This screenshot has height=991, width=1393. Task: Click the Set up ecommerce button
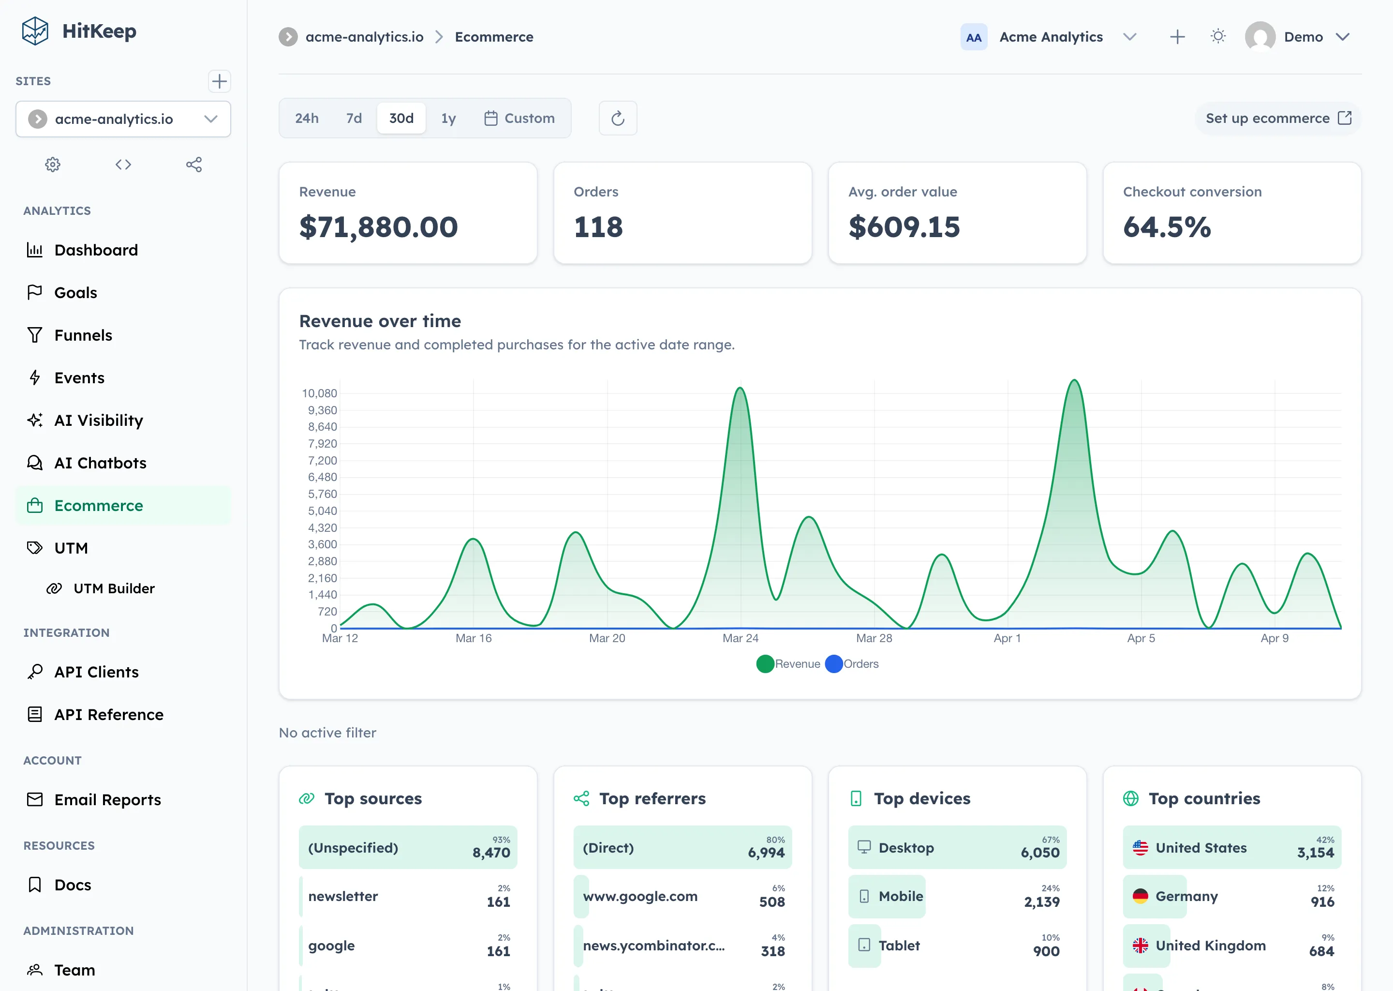pos(1276,118)
